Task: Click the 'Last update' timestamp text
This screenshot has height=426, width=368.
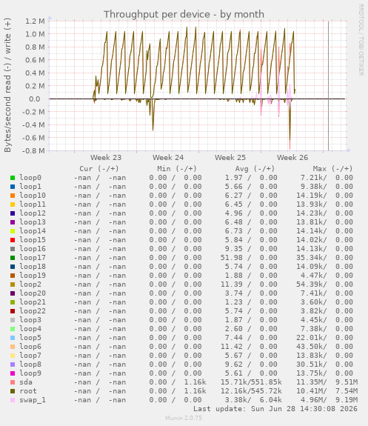Action: tap(275, 409)
